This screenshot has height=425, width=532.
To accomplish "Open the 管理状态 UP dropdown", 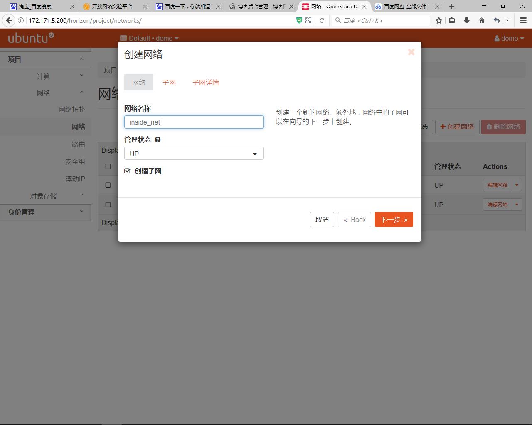I will coord(194,154).
